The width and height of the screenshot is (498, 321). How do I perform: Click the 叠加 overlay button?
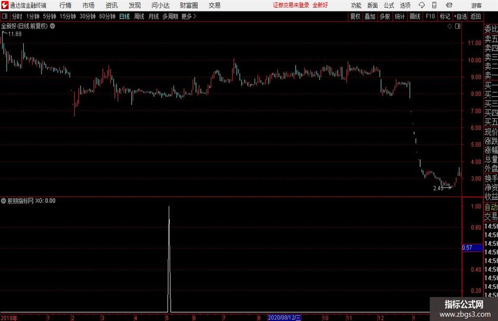(370, 16)
